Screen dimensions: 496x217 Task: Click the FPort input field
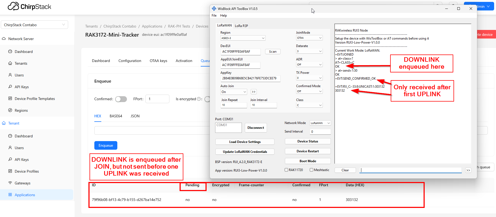tap(157, 99)
